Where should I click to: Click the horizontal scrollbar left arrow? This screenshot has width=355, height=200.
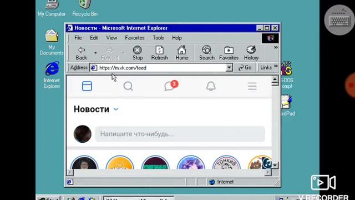70,172
